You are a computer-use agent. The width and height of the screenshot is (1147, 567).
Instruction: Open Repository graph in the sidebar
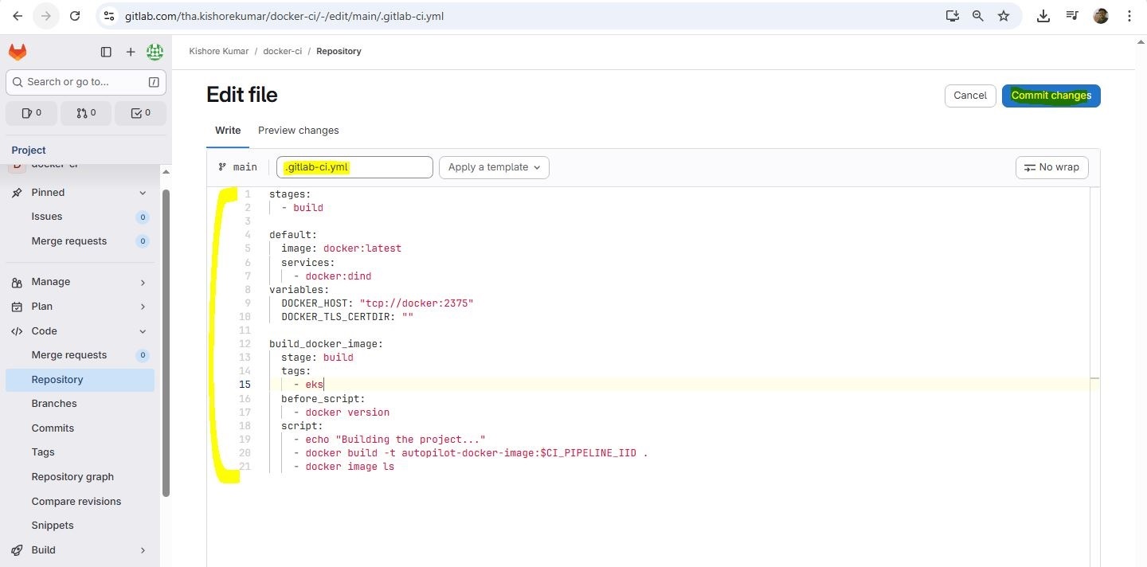coord(72,477)
